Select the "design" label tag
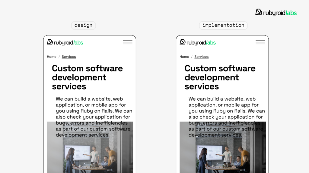The image size is (309, 173). tap(83, 25)
